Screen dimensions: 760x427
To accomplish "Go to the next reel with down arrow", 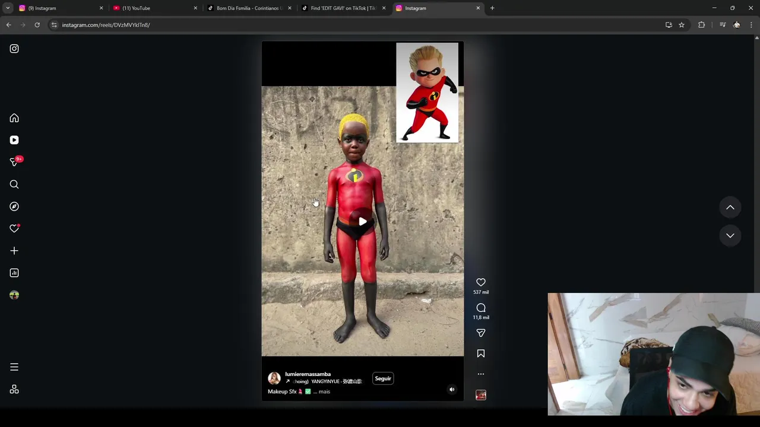I will [x=730, y=235].
